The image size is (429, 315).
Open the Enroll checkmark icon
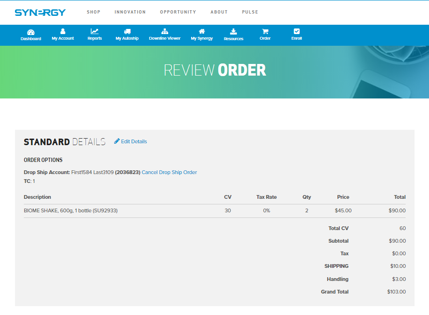tap(297, 31)
